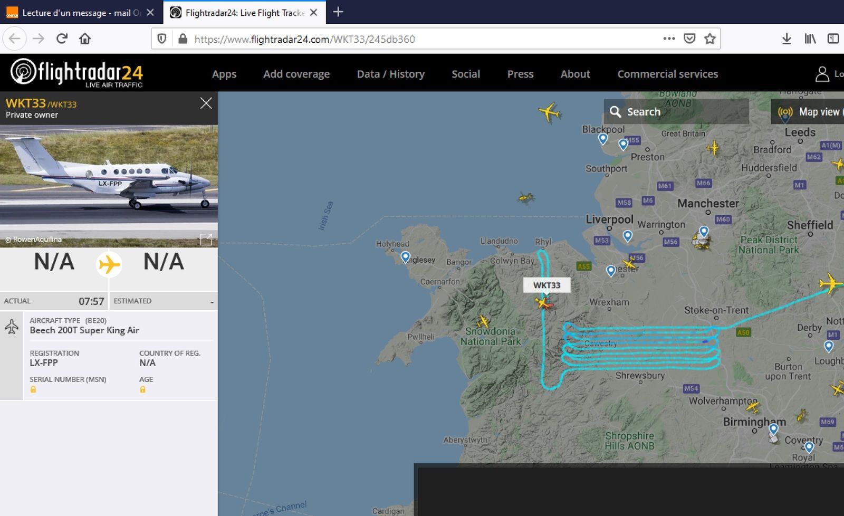The height and width of the screenshot is (516, 844).
Task: Click the address bar URL
Action: [304, 39]
